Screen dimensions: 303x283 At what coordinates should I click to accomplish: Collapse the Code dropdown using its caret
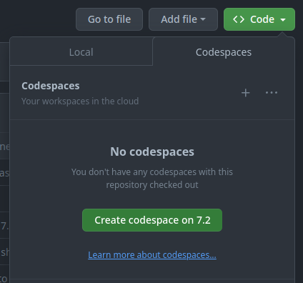(x=283, y=20)
